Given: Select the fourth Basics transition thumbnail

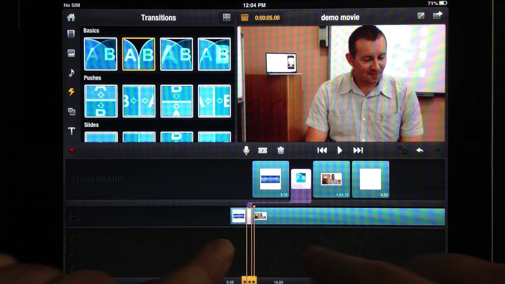Looking at the screenshot, I should [x=214, y=54].
